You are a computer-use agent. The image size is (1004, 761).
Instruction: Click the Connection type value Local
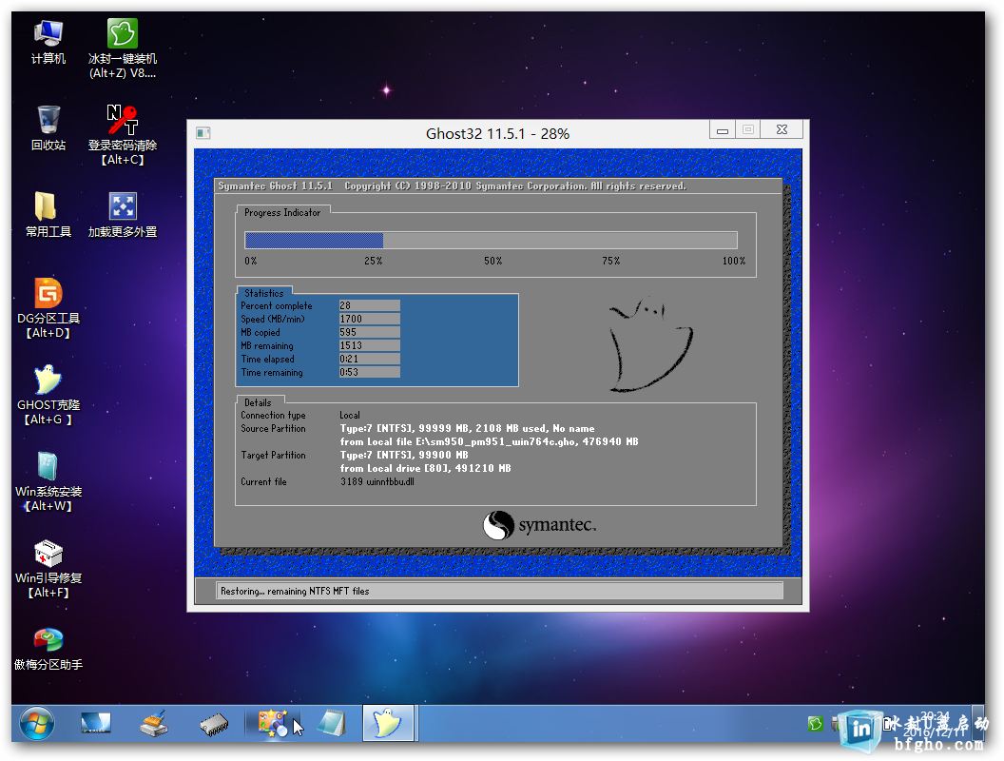(350, 415)
